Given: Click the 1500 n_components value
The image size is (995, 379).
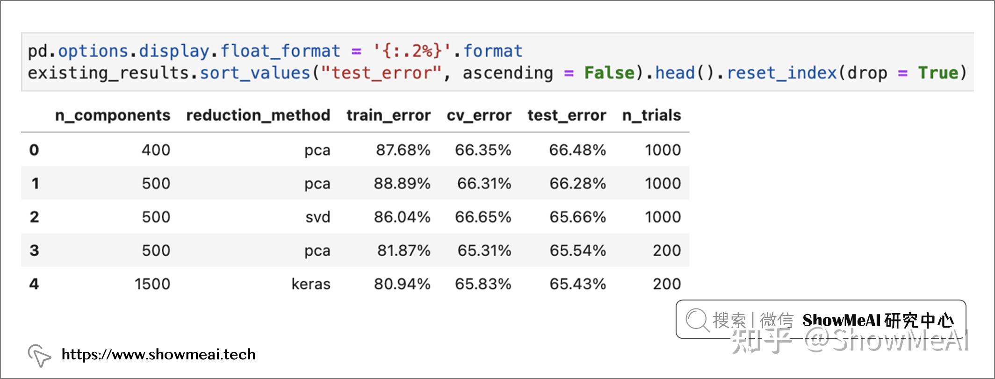Looking at the screenshot, I should 152,284.
